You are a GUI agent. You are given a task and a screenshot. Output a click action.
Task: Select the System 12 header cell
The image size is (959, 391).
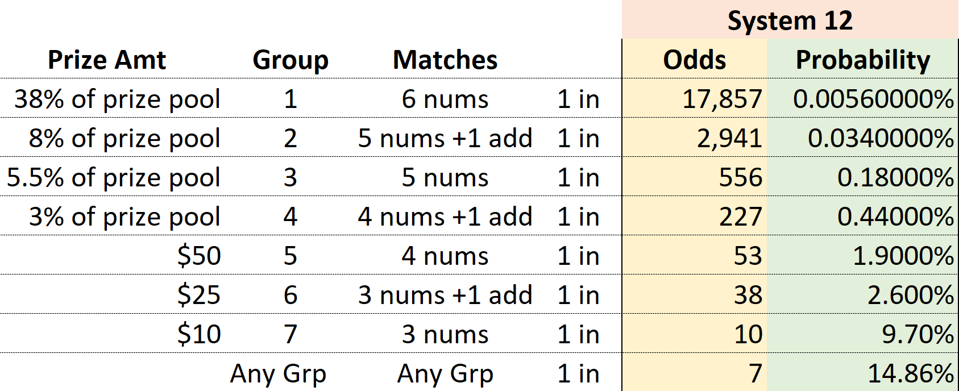[x=790, y=20]
